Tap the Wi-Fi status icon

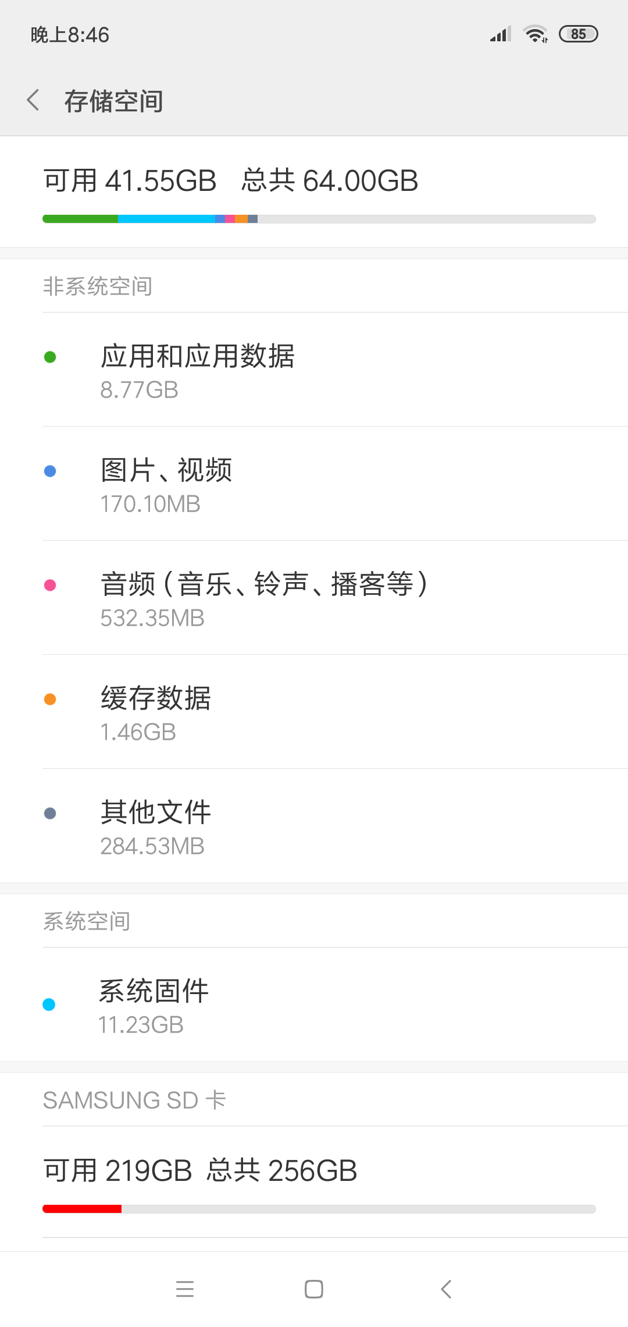[x=535, y=34]
